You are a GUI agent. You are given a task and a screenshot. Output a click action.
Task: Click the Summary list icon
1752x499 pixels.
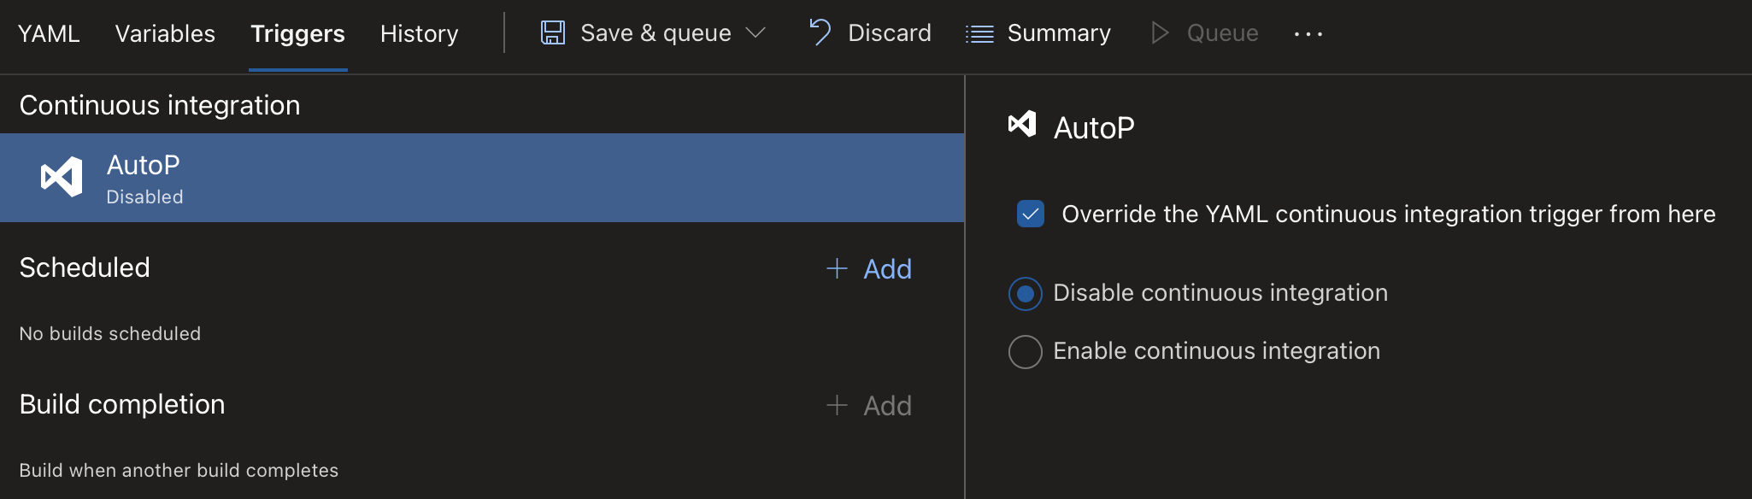[979, 34]
